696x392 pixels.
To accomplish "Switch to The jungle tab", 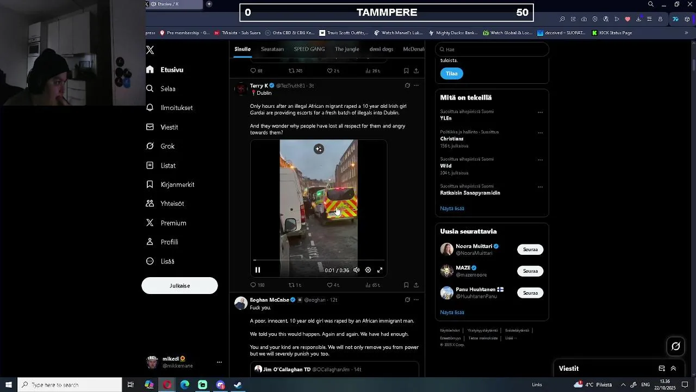I will tap(347, 49).
